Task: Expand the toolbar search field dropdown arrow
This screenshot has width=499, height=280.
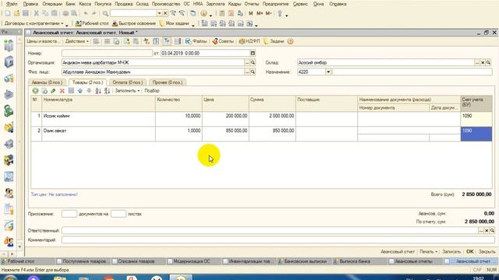Action: [x=159, y=13]
